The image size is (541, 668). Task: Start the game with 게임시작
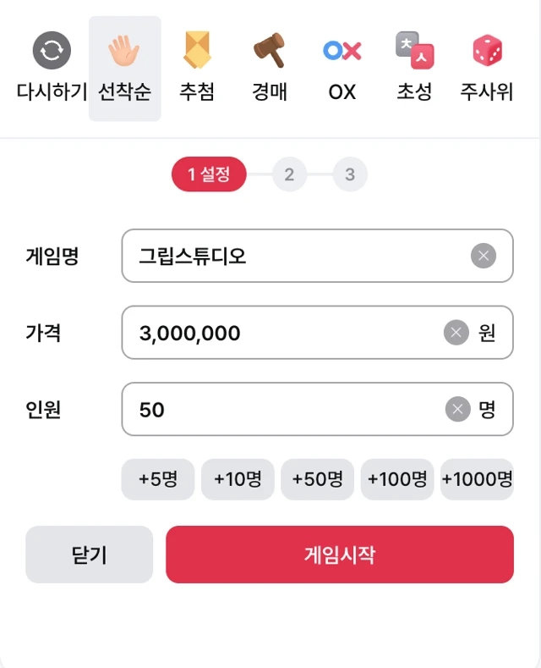pyautogui.click(x=339, y=555)
